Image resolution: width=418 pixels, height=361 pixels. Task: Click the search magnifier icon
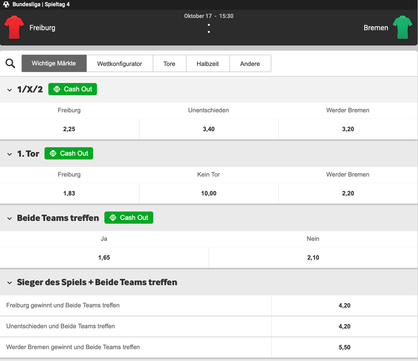tap(10, 63)
